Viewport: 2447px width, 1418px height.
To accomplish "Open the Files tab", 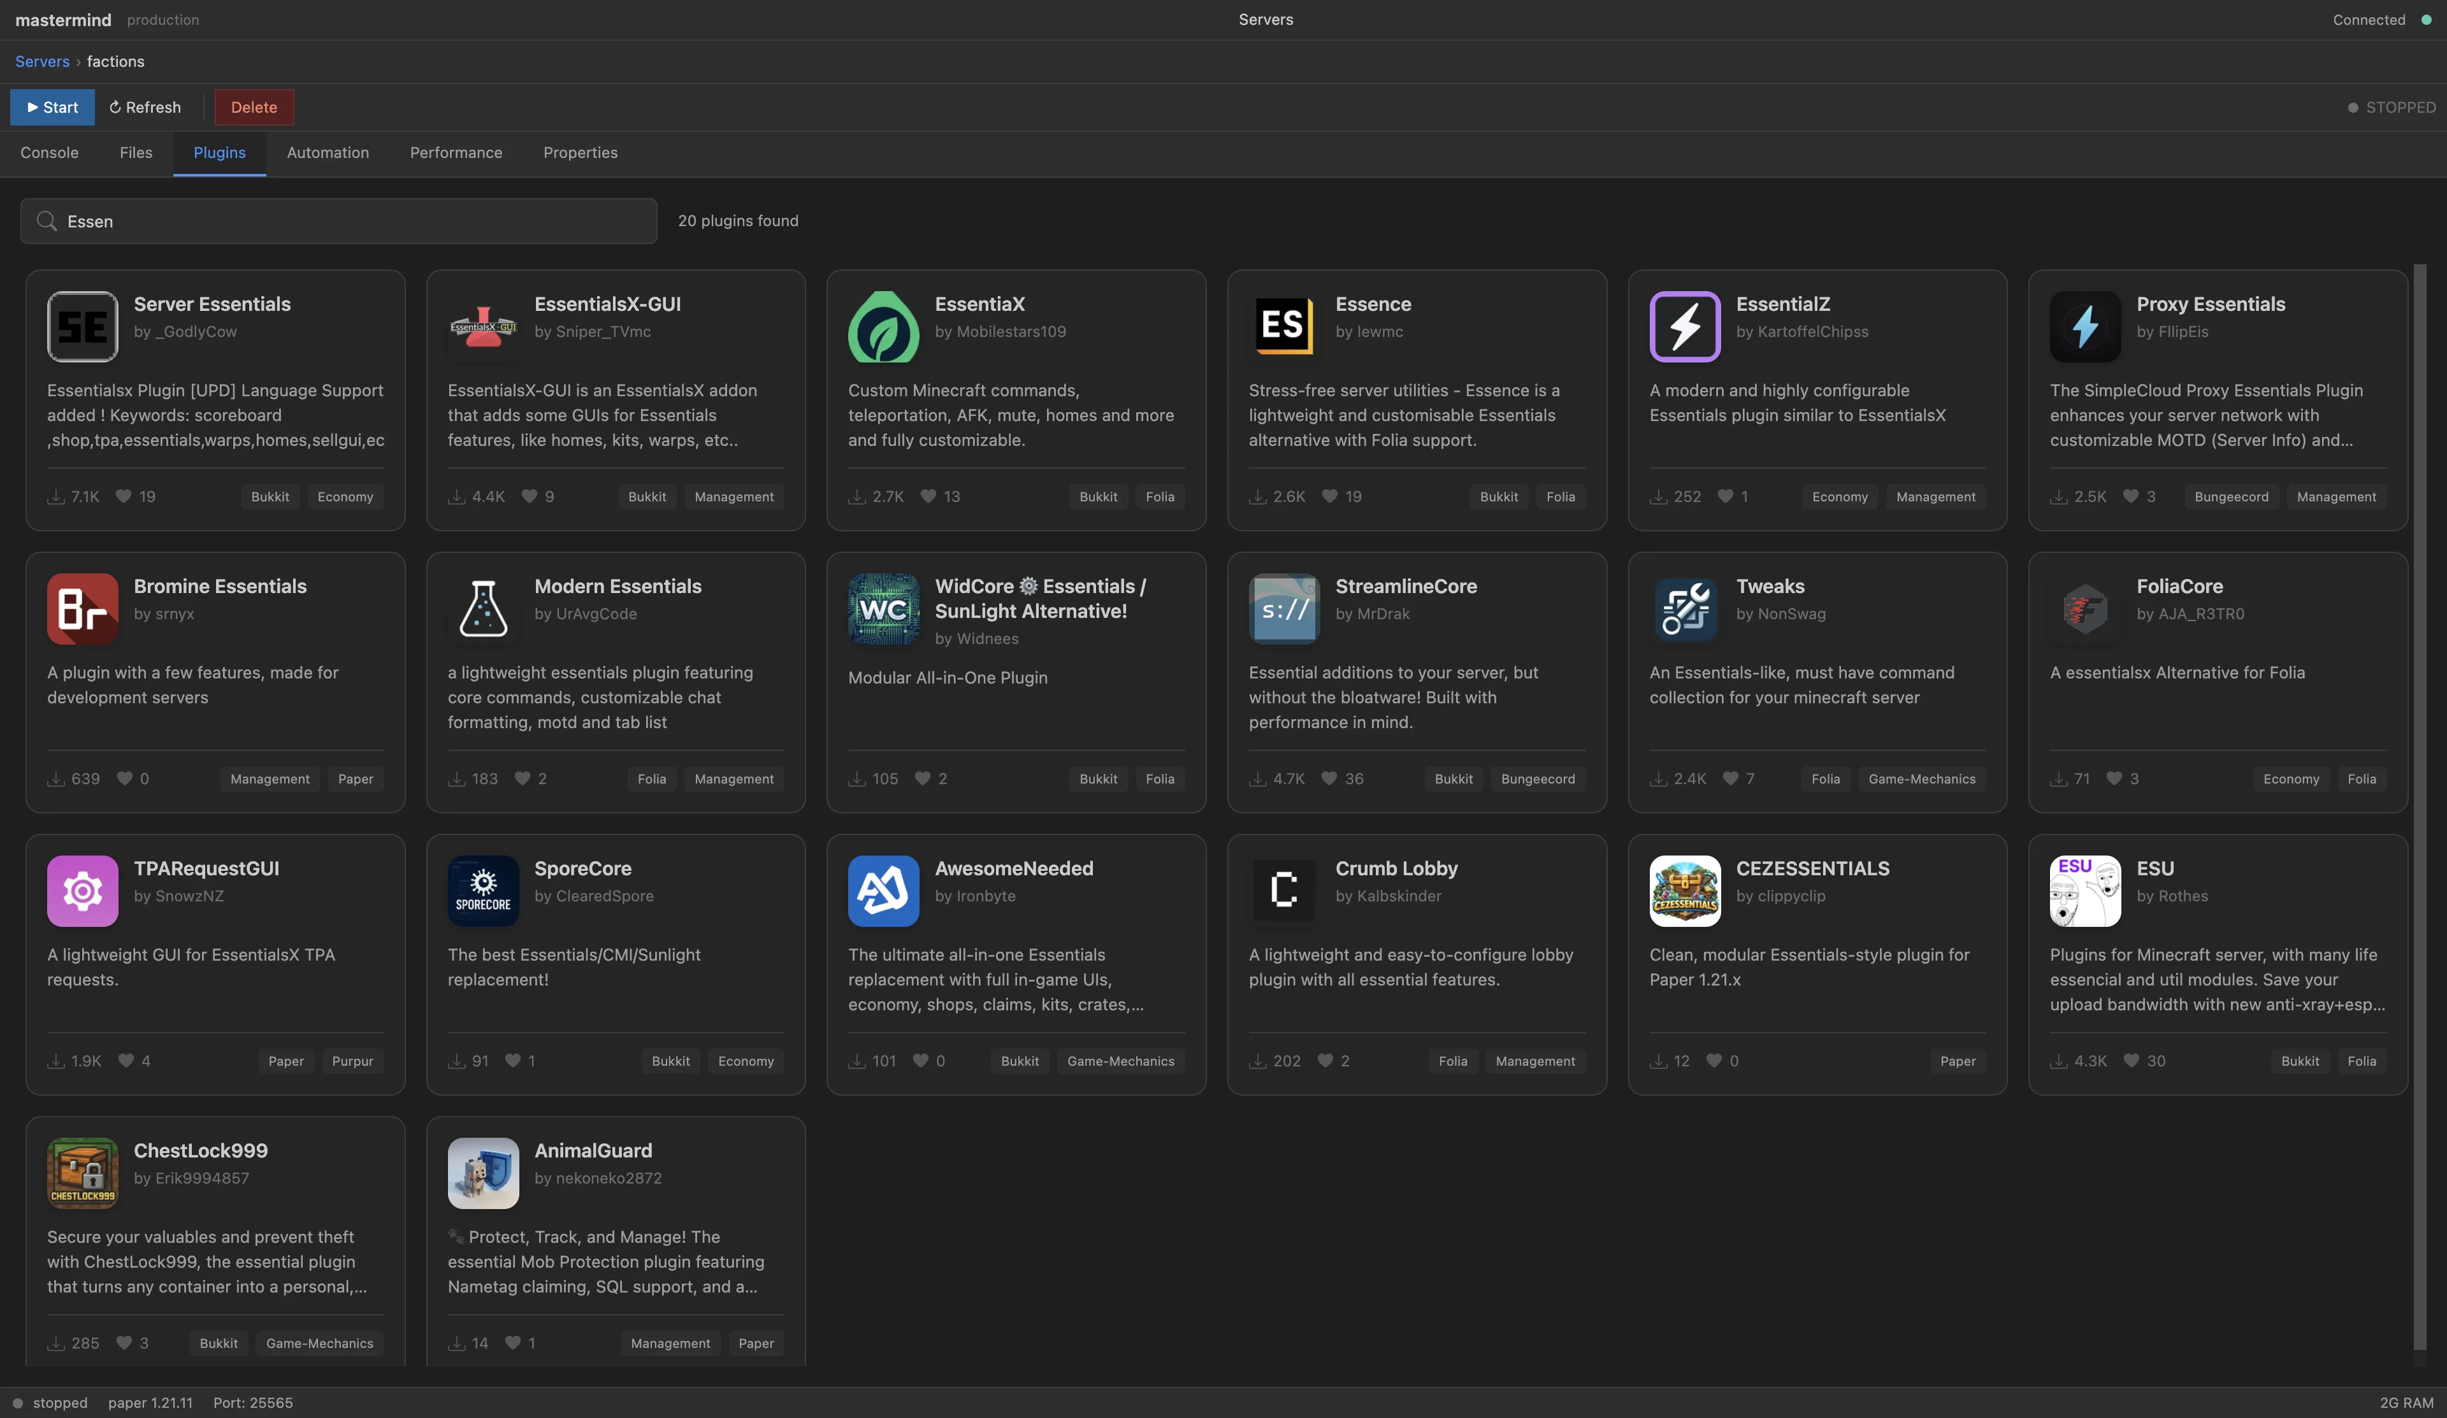I will (136, 152).
